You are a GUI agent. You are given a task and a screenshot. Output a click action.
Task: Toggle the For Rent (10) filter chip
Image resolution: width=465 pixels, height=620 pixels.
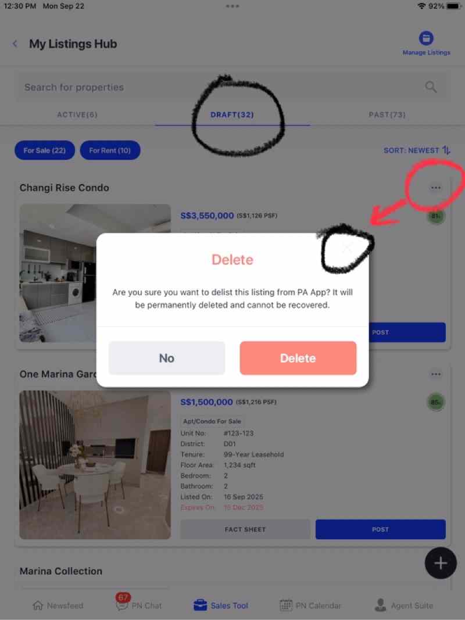pos(110,150)
